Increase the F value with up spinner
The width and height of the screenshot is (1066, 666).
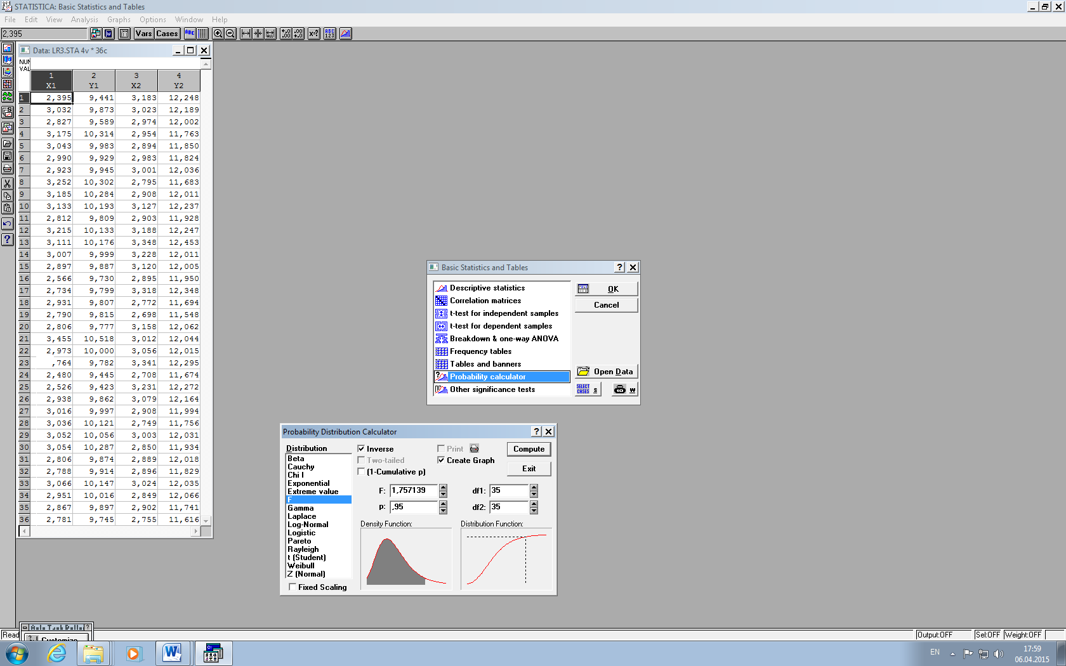click(443, 487)
